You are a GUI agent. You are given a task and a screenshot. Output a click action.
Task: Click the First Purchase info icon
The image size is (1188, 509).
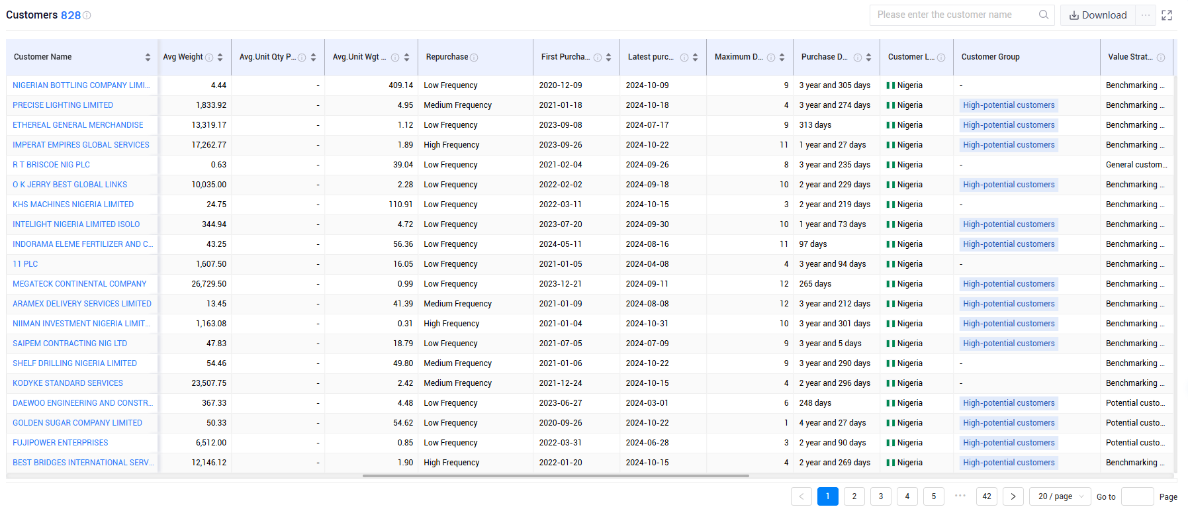(x=598, y=58)
